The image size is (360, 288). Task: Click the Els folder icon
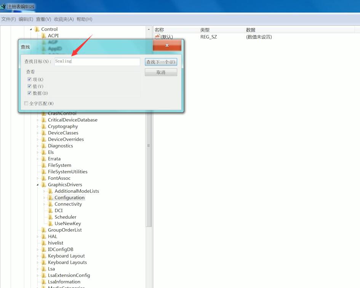tap(44, 152)
